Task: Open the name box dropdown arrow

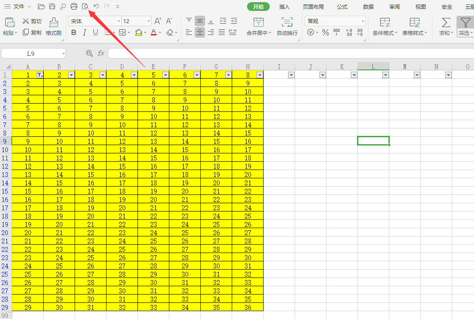Action: point(63,54)
